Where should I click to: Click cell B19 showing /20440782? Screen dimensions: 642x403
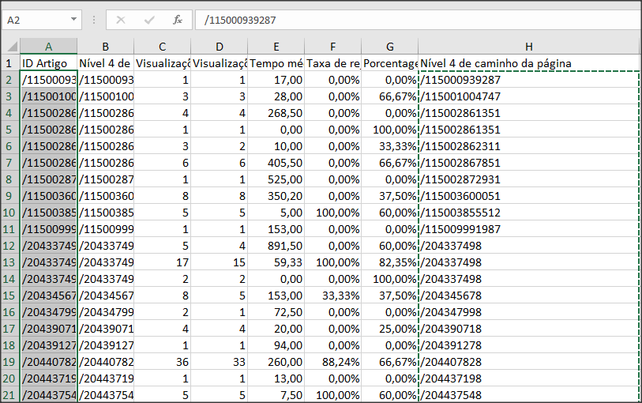click(105, 362)
